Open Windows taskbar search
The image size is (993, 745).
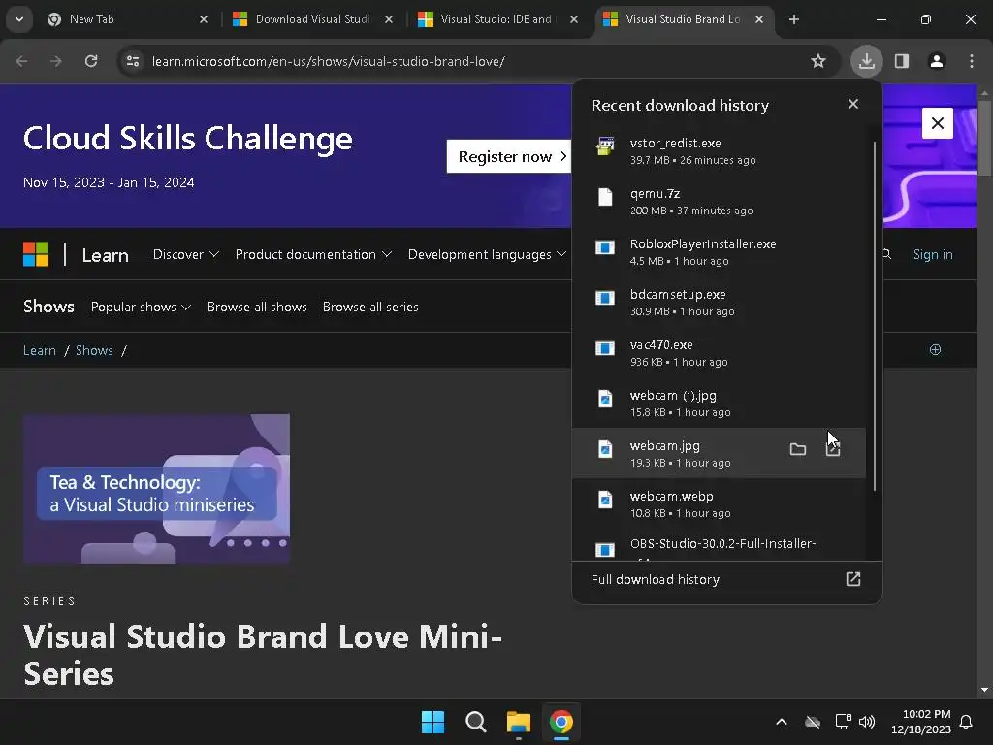[475, 722]
